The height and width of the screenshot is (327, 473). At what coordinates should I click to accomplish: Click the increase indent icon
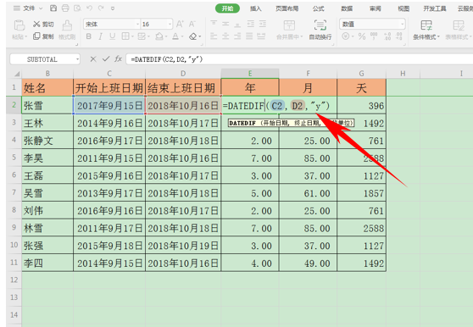click(x=263, y=23)
